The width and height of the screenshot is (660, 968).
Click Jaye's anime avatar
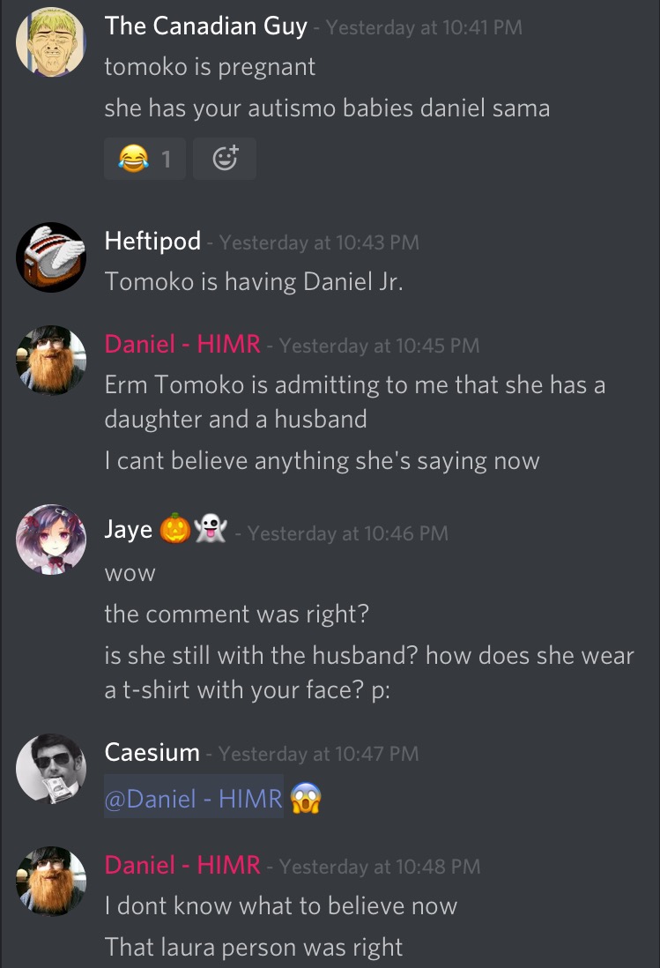tap(50, 540)
